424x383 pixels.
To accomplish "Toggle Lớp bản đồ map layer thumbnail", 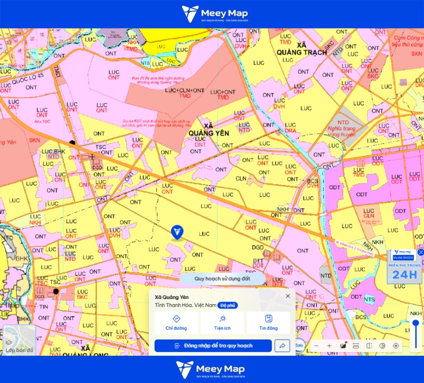I will 19,341.
